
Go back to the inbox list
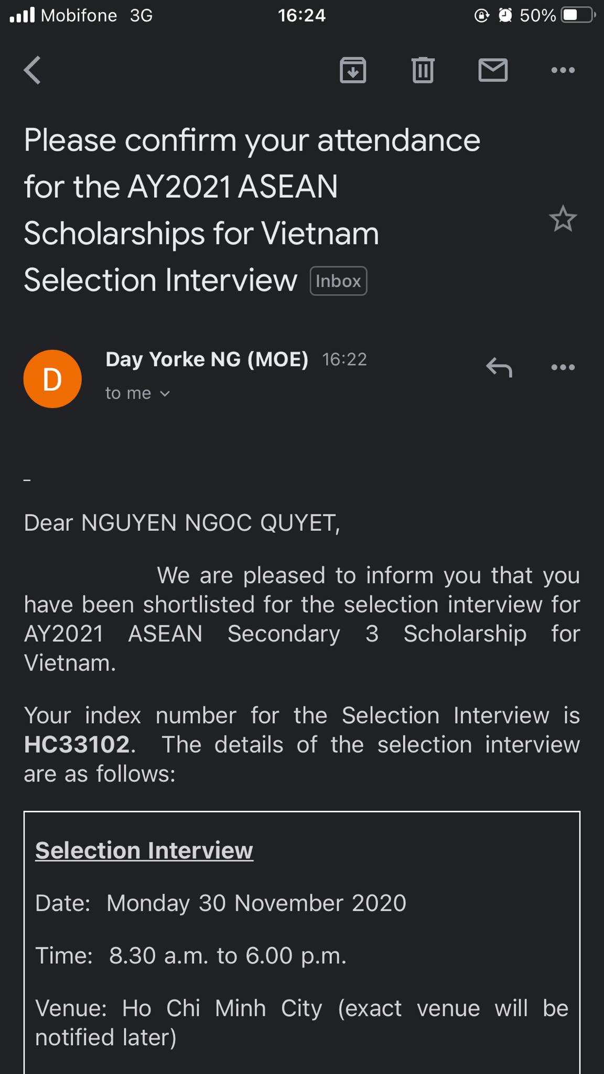pos(33,70)
